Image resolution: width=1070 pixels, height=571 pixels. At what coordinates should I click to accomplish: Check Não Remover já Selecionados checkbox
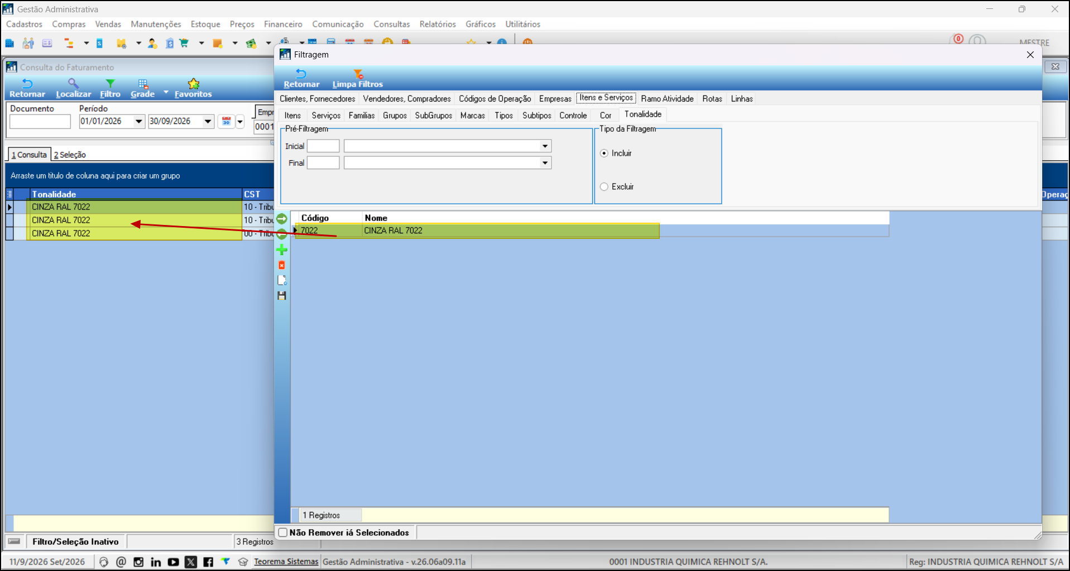(x=283, y=532)
